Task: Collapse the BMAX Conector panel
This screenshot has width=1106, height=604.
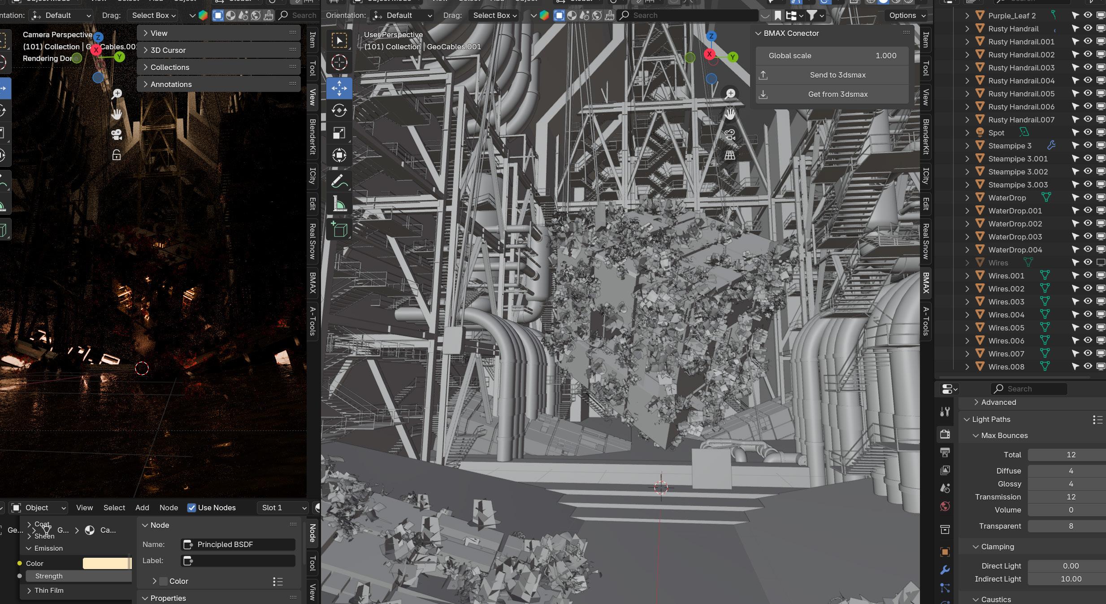Action: (x=758, y=33)
